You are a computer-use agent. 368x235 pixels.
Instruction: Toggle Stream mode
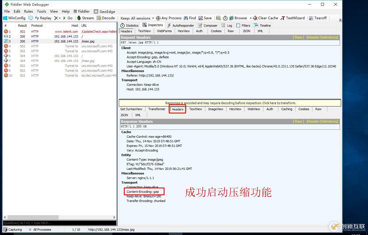pos(85,18)
